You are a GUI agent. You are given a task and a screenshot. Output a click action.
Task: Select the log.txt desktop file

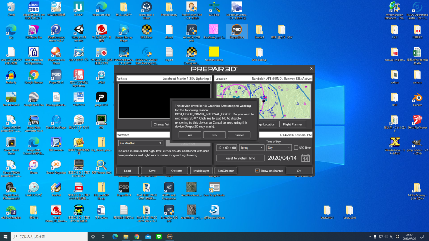(x=169, y=54)
